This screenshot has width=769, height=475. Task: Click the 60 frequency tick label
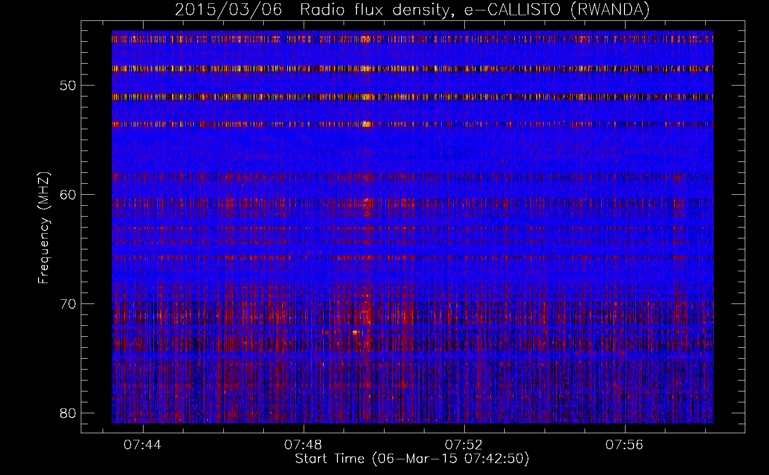[x=67, y=194]
